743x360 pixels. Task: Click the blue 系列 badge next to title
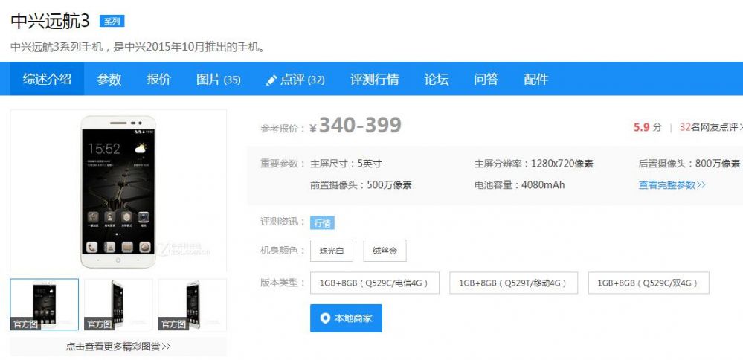[x=112, y=21]
